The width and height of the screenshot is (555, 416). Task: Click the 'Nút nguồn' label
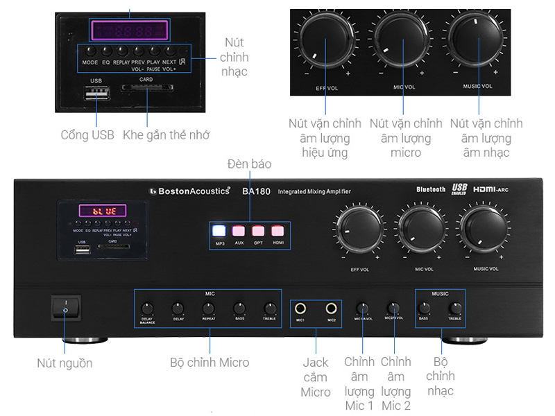tap(65, 363)
